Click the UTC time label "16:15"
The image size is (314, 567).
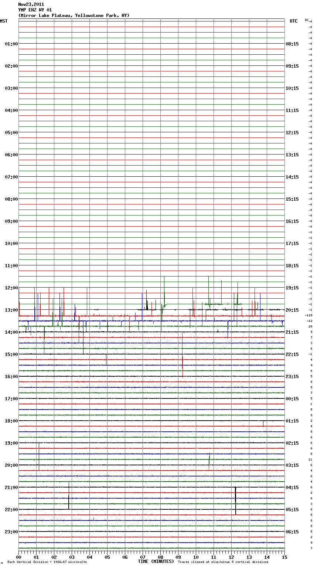coord(292,221)
